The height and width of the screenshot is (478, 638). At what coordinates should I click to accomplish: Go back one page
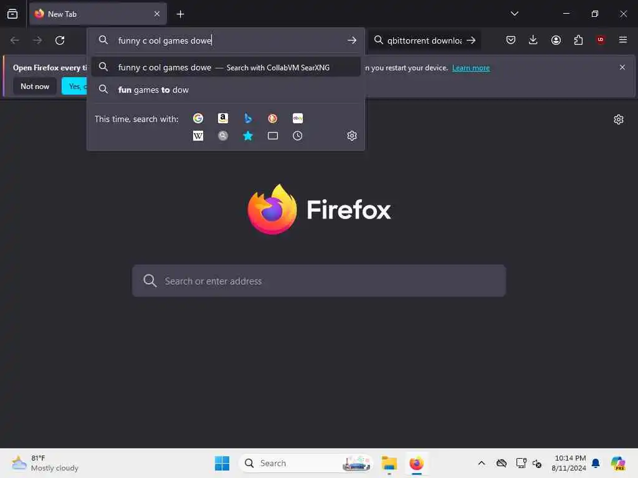tap(15, 40)
